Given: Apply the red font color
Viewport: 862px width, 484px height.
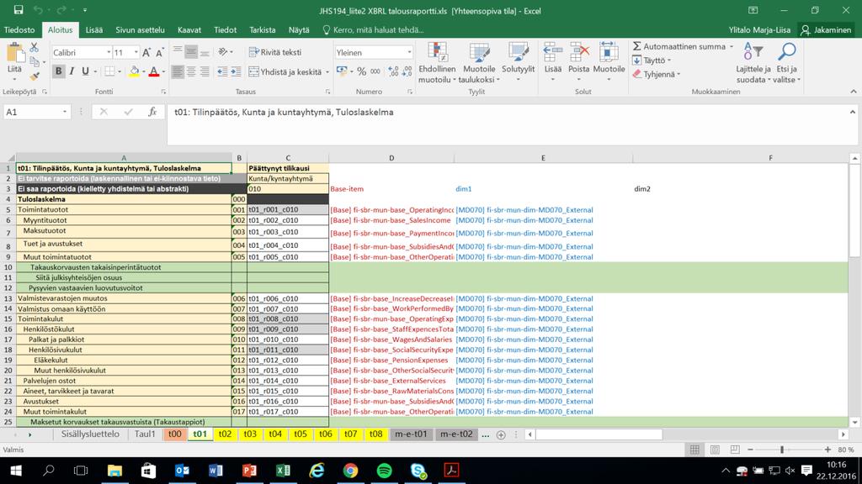Looking at the screenshot, I should (154, 71).
